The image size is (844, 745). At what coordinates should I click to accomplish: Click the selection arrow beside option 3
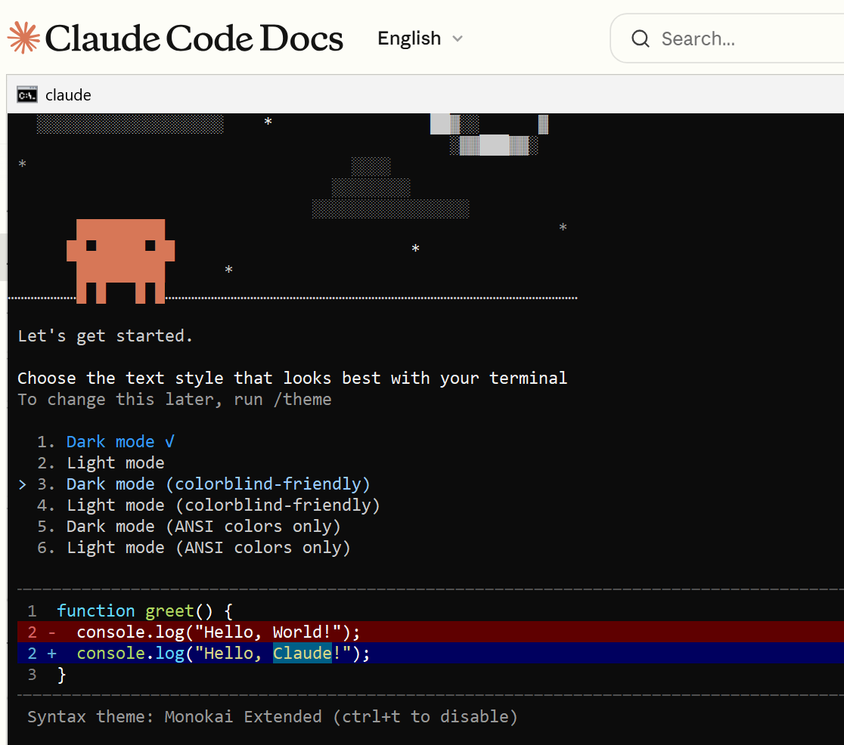pyautogui.click(x=22, y=484)
